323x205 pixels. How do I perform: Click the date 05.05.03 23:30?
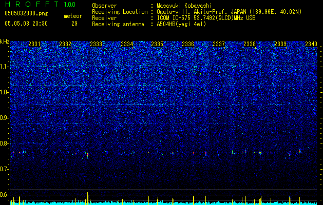coord(26,24)
